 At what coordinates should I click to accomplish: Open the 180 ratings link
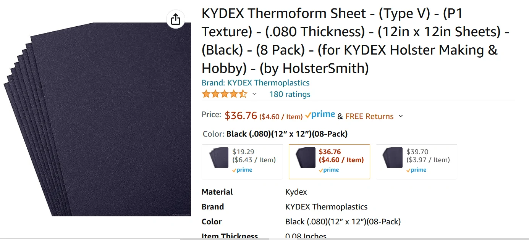coord(290,94)
